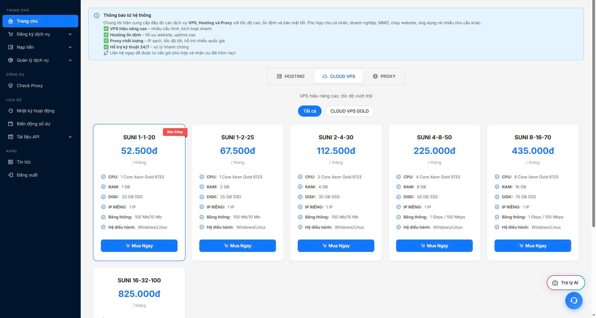The image size is (596, 318).
Task: Click Mua Ngay for SUNI 1-1-20
Action: coord(139,246)
